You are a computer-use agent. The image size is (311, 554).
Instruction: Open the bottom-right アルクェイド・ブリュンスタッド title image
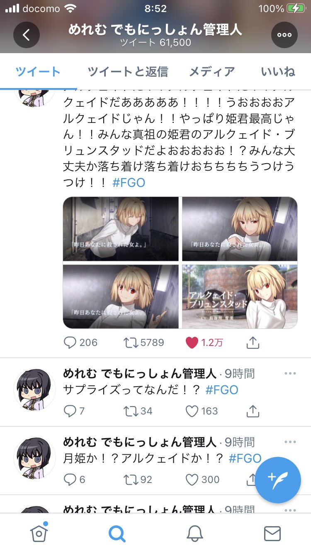click(x=240, y=297)
